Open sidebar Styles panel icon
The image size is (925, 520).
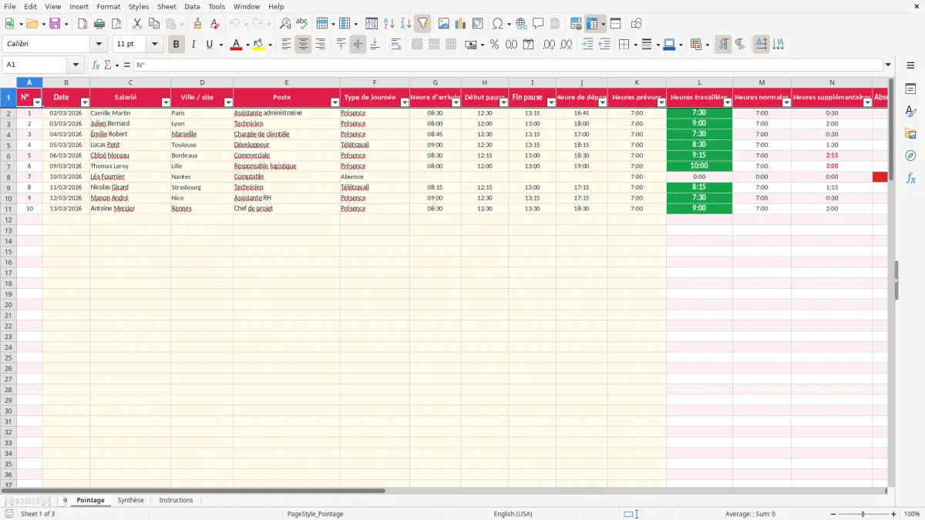[910, 112]
